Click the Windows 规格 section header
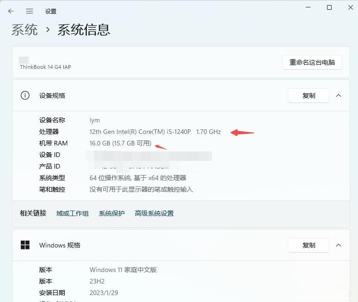The height and width of the screenshot is (302, 358). tap(181, 245)
